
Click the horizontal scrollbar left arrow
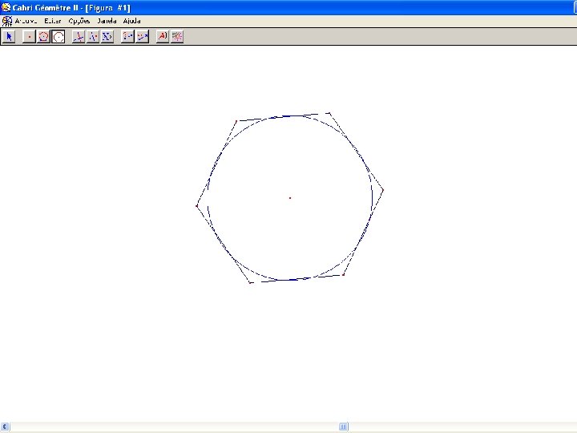pos(5,427)
